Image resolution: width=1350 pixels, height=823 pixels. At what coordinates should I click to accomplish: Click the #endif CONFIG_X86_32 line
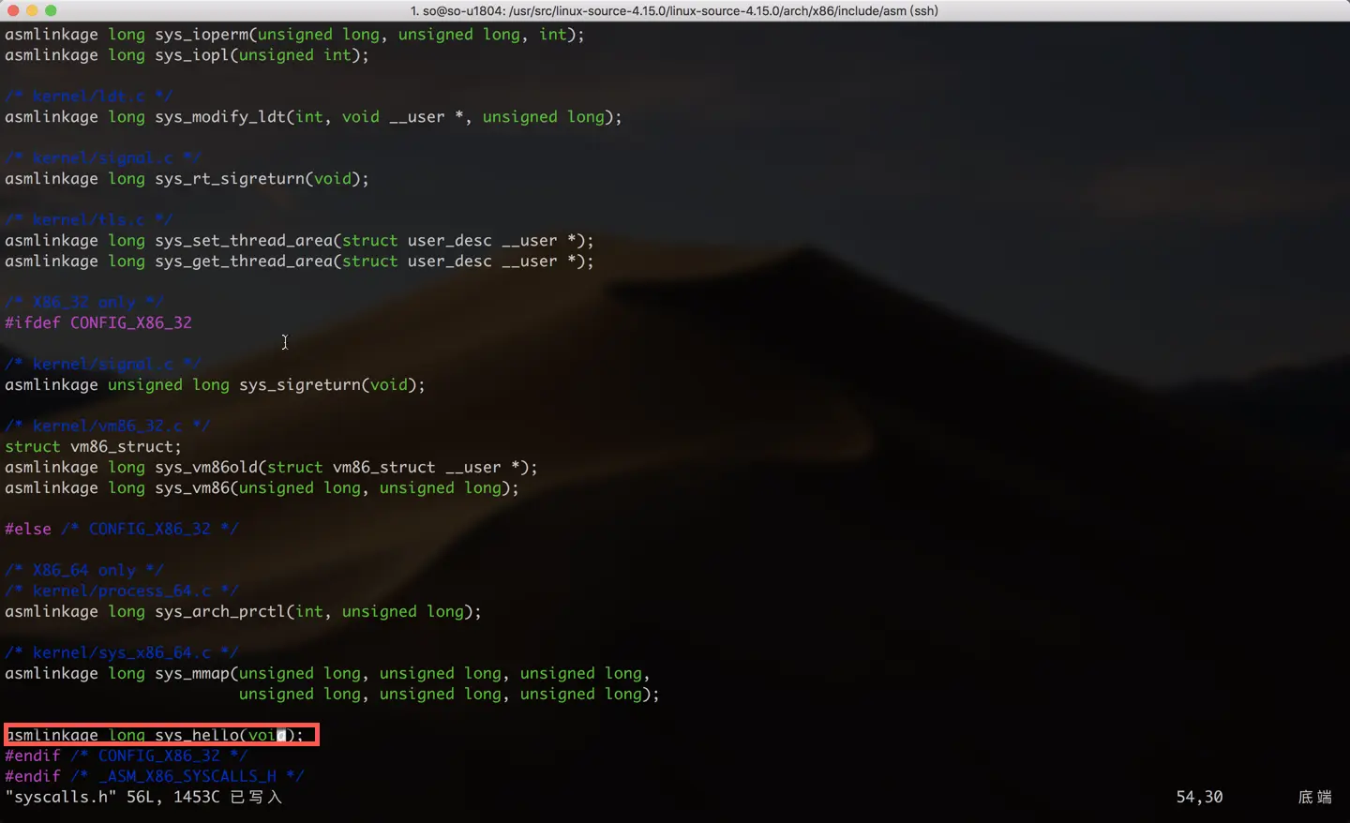pos(127,756)
